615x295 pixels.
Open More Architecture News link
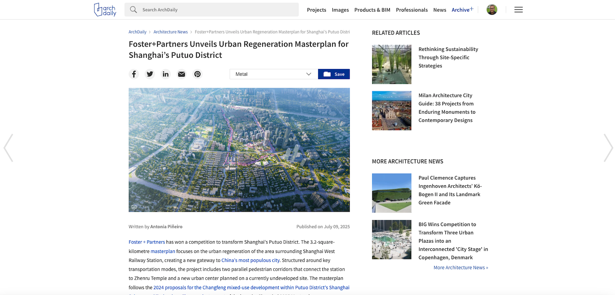click(x=461, y=268)
